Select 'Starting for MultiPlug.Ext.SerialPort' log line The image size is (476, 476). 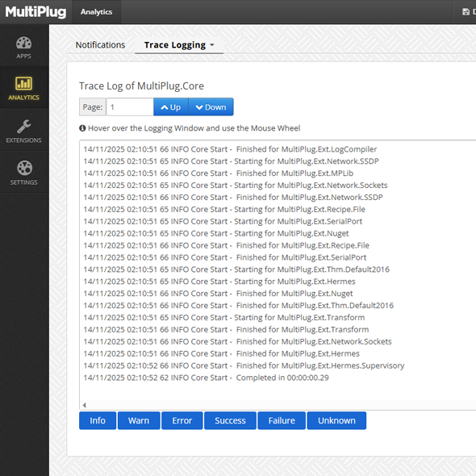point(223,221)
